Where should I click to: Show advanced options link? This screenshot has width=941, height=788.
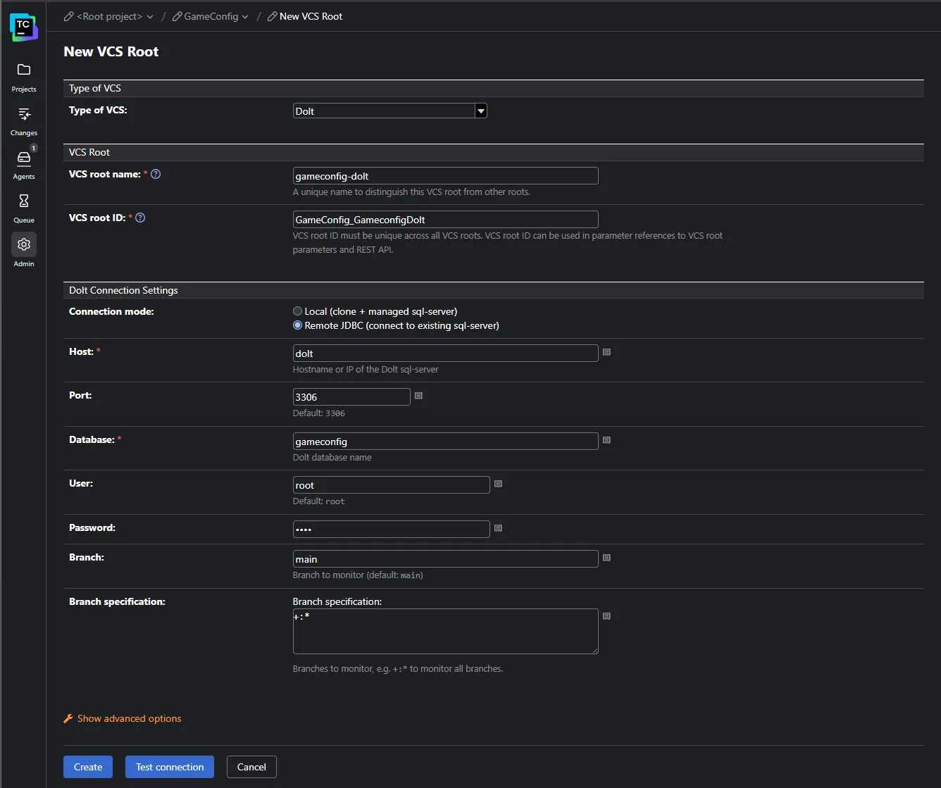130,718
